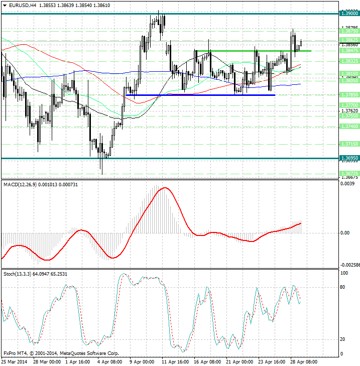The width and height of the screenshot is (360, 366).
Task: Select the thick green resistance line at 1.38475
Action: pyautogui.click(x=254, y=51)
